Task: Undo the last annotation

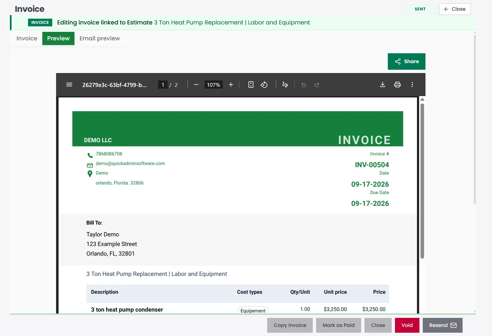Action: (x=304, y=85)
